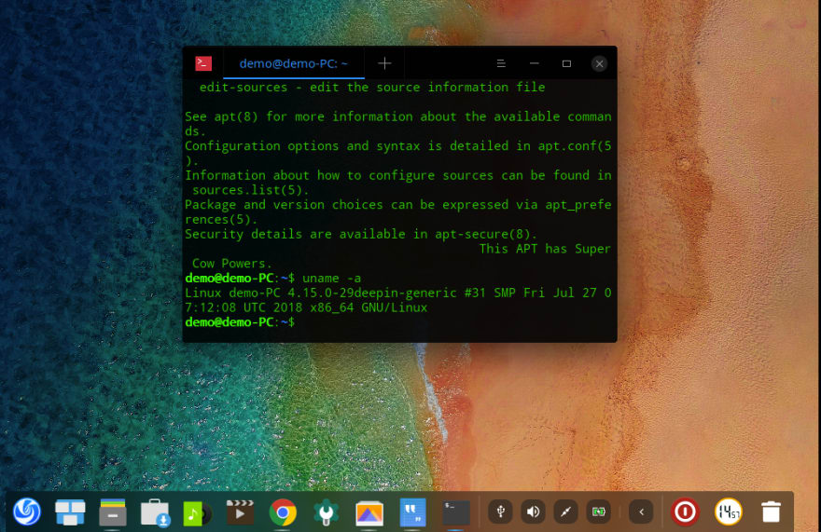Minimize the terminal window

pos(534,63)
